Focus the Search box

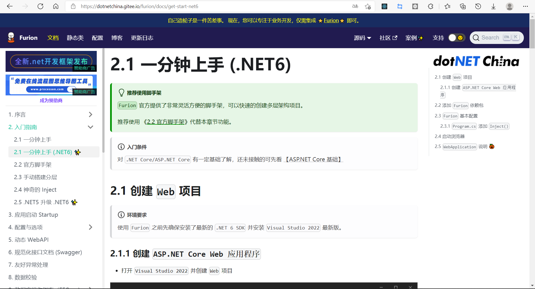click(x=497, y=38)
